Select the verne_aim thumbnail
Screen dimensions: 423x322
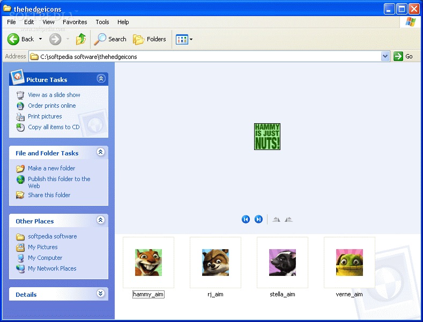[x=350, y=263]
